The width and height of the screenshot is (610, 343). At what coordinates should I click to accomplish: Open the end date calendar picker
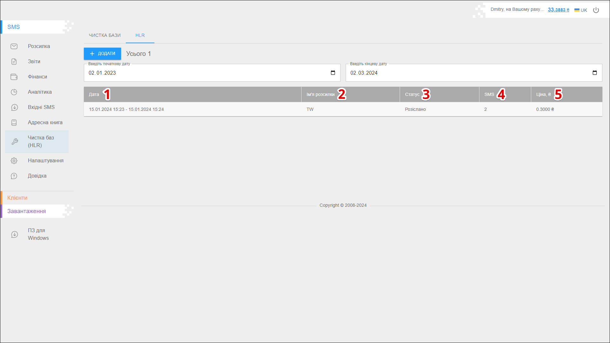tap(594, 73)
